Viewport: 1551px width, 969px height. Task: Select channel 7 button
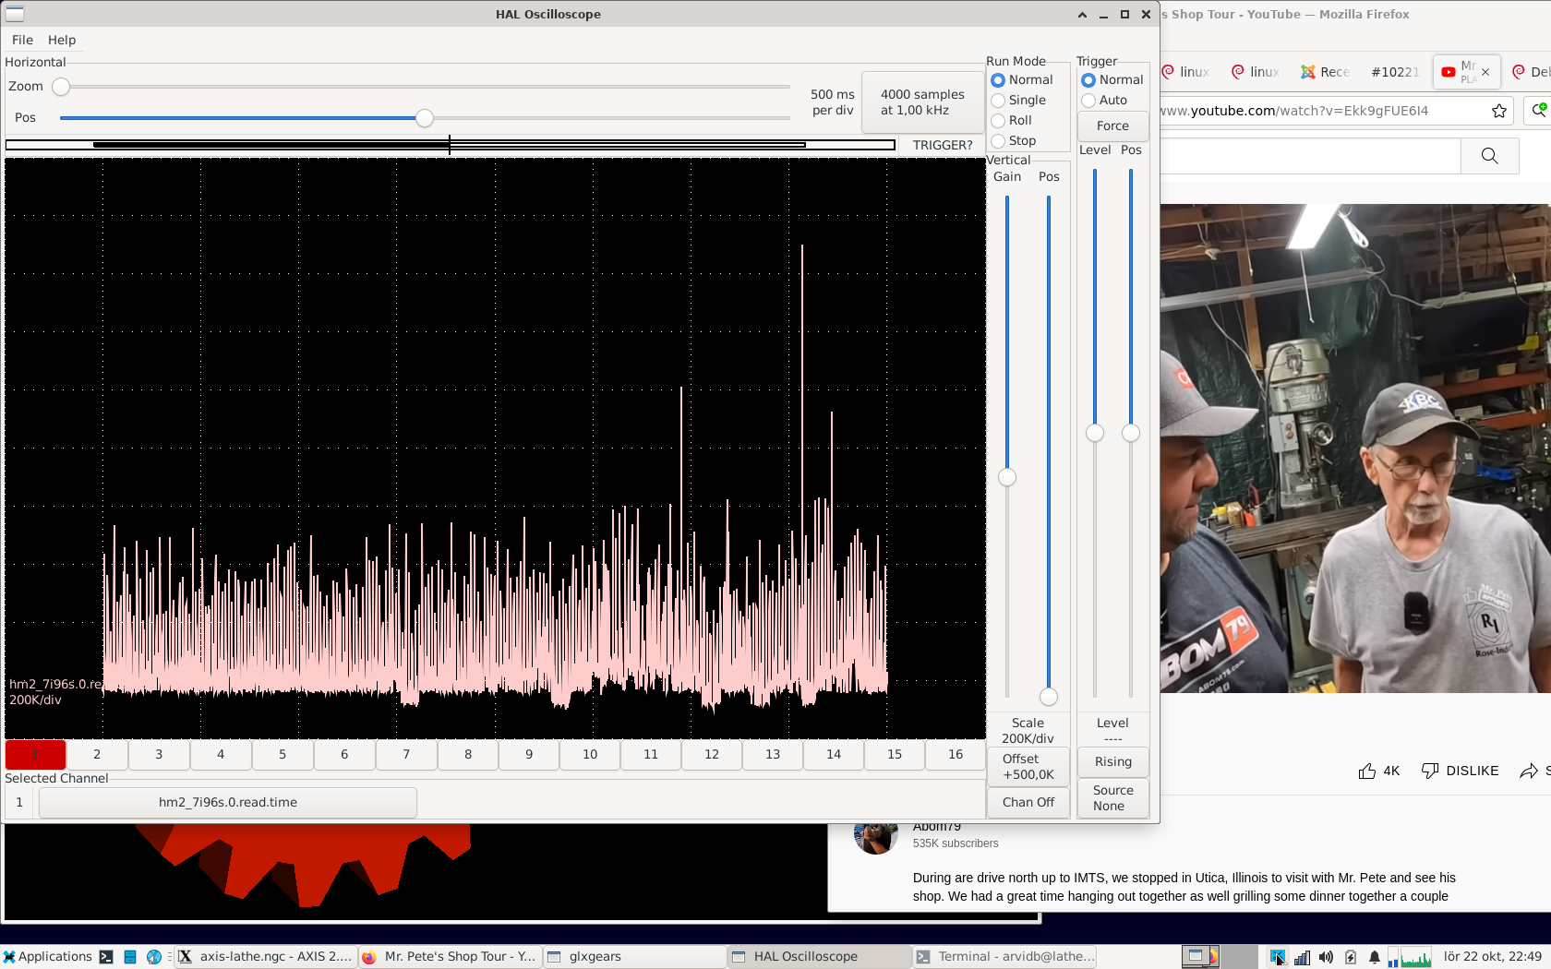[406, 754]
